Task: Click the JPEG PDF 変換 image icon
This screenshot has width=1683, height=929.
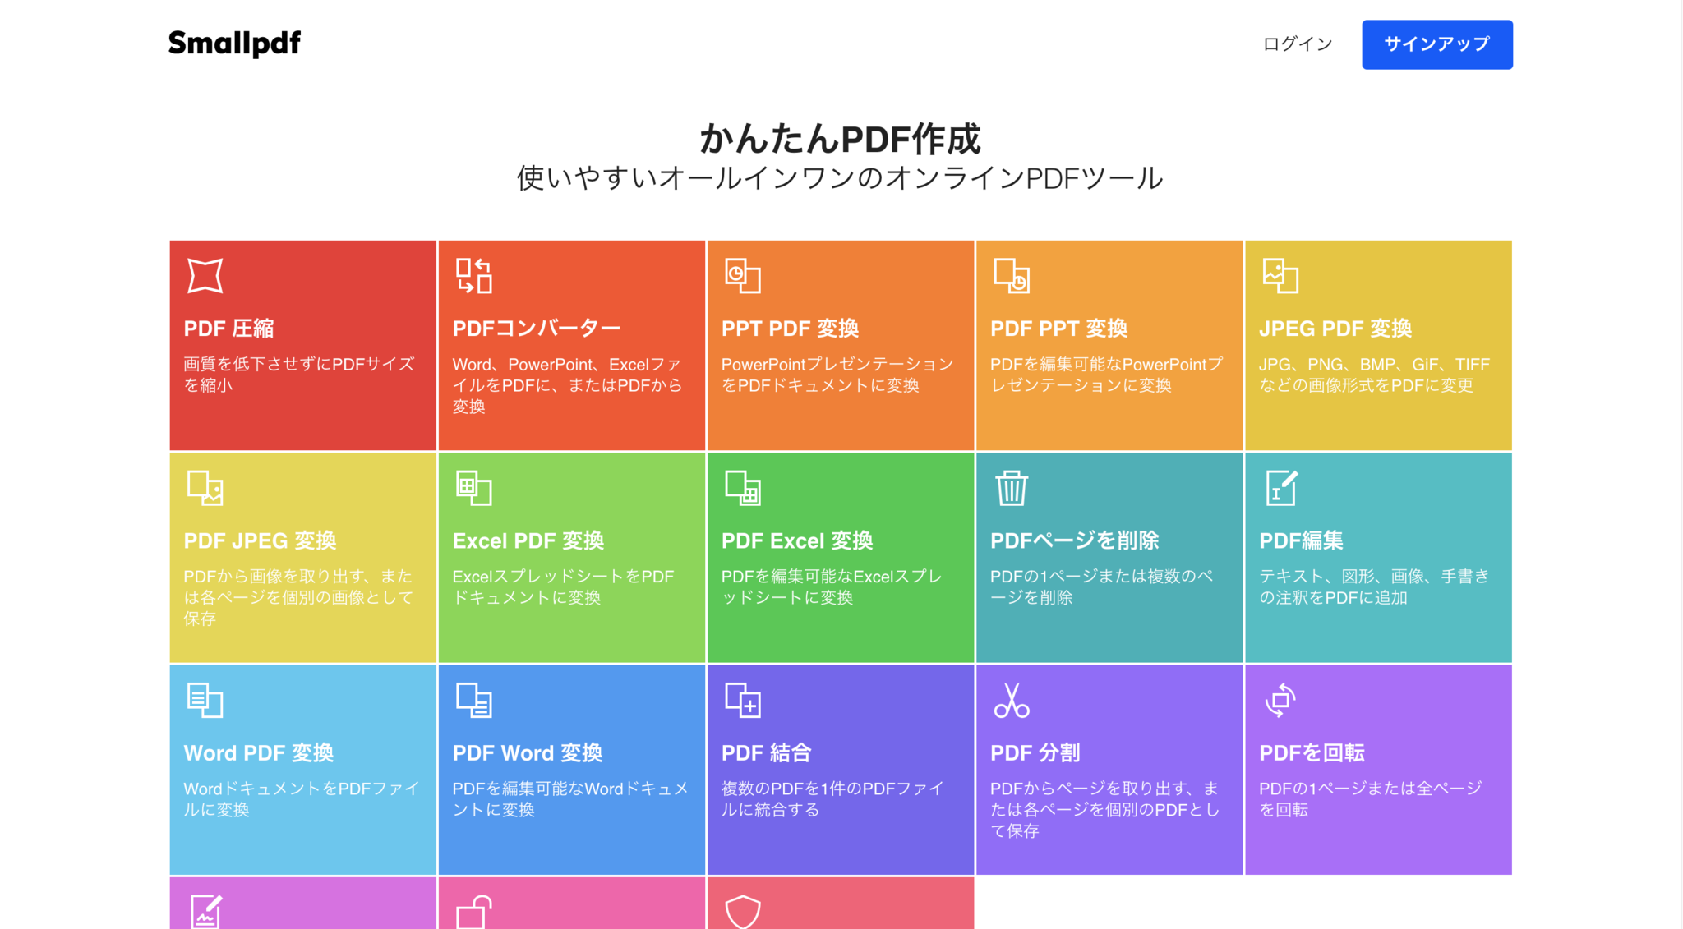Action: (x=1280, y=275)
